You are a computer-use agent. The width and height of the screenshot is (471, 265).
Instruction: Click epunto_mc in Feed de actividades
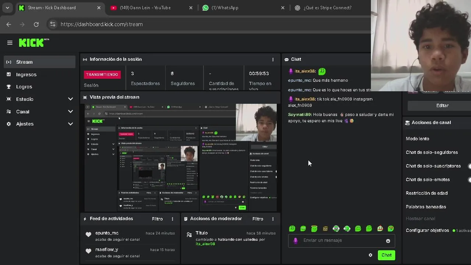point(107,233)
